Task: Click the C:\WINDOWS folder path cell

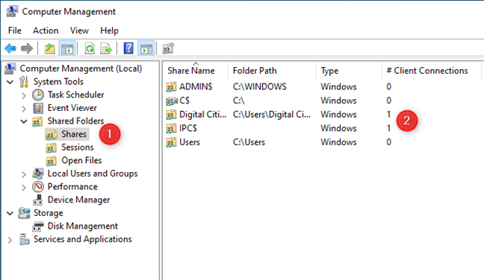Action: point(260,87)
